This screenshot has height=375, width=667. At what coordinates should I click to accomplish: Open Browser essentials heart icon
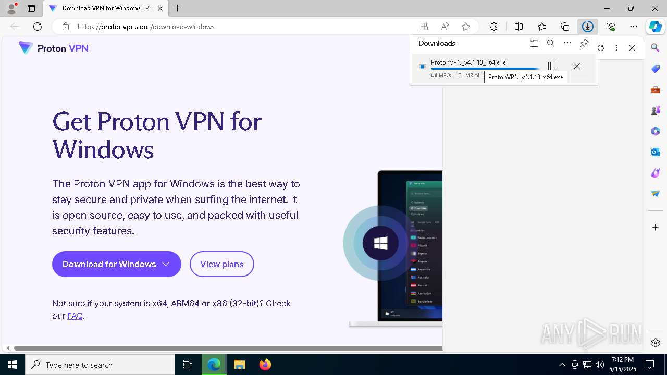611,27
